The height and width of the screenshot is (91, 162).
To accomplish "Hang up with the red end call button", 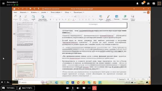I will (x=94, y=88).
